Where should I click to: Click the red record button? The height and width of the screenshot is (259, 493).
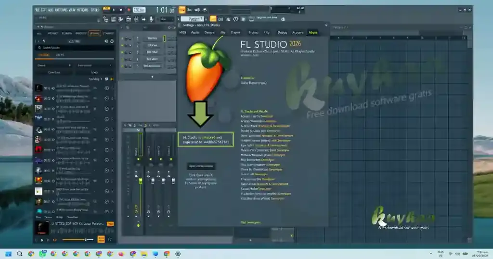[x=128, y=10]
